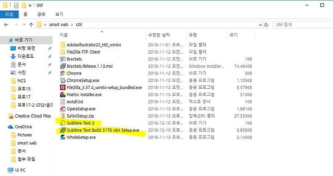Sort by the 크기 column header
The width and height of the screenshot is (333, 176).
234,35
